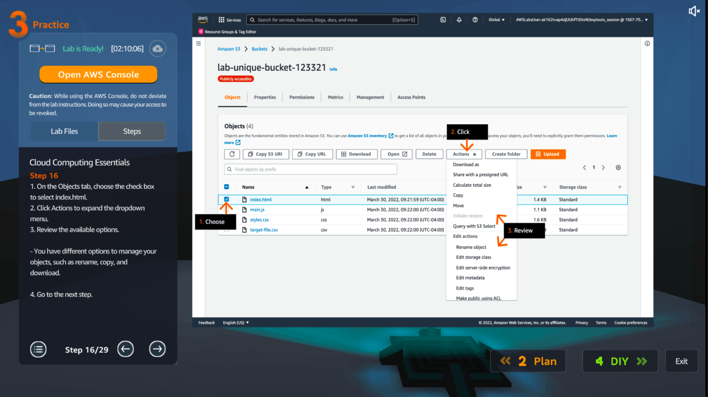The image size is (708, 397).
Task: Click the Copy S3 URI button
Action: pyautogui.click(x=267, y=154)
